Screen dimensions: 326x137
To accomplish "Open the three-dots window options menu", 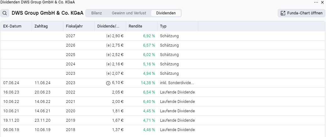I will pos(316,2).
